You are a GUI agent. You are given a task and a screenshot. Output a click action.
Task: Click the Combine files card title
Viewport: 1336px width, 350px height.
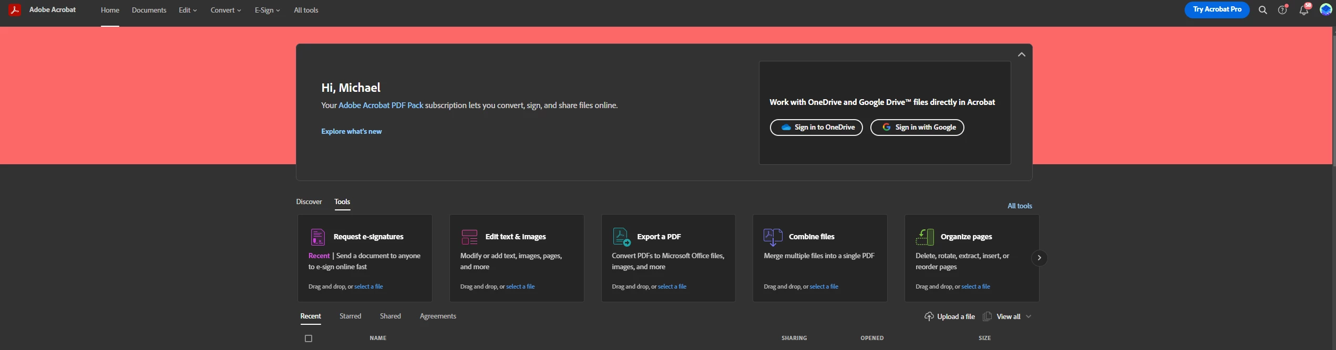pyautogui.click(x=811, y=237)
